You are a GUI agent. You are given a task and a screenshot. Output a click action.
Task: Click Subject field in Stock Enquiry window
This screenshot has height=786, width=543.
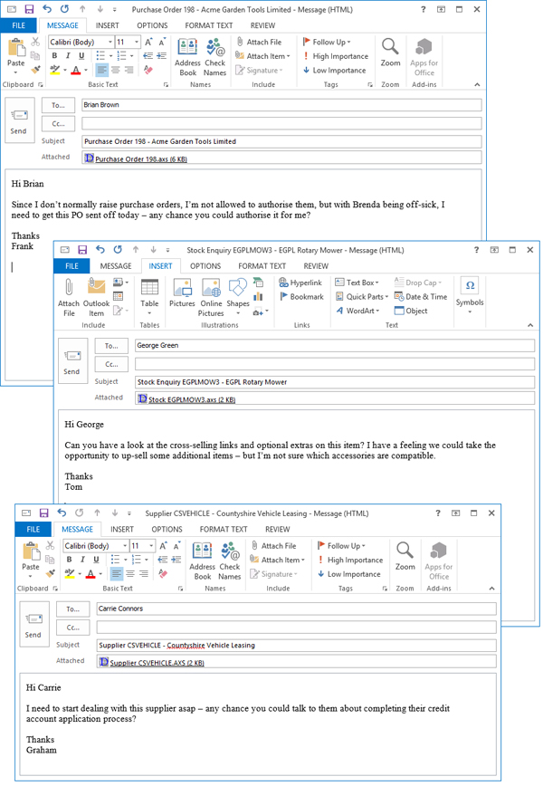[x=335, y=382]
